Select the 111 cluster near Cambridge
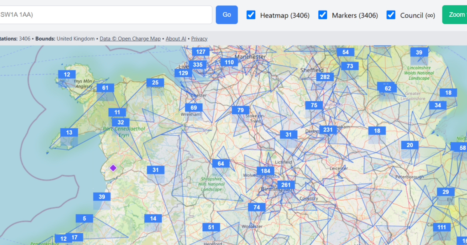467x245 pixels. [x=442, y=227]
